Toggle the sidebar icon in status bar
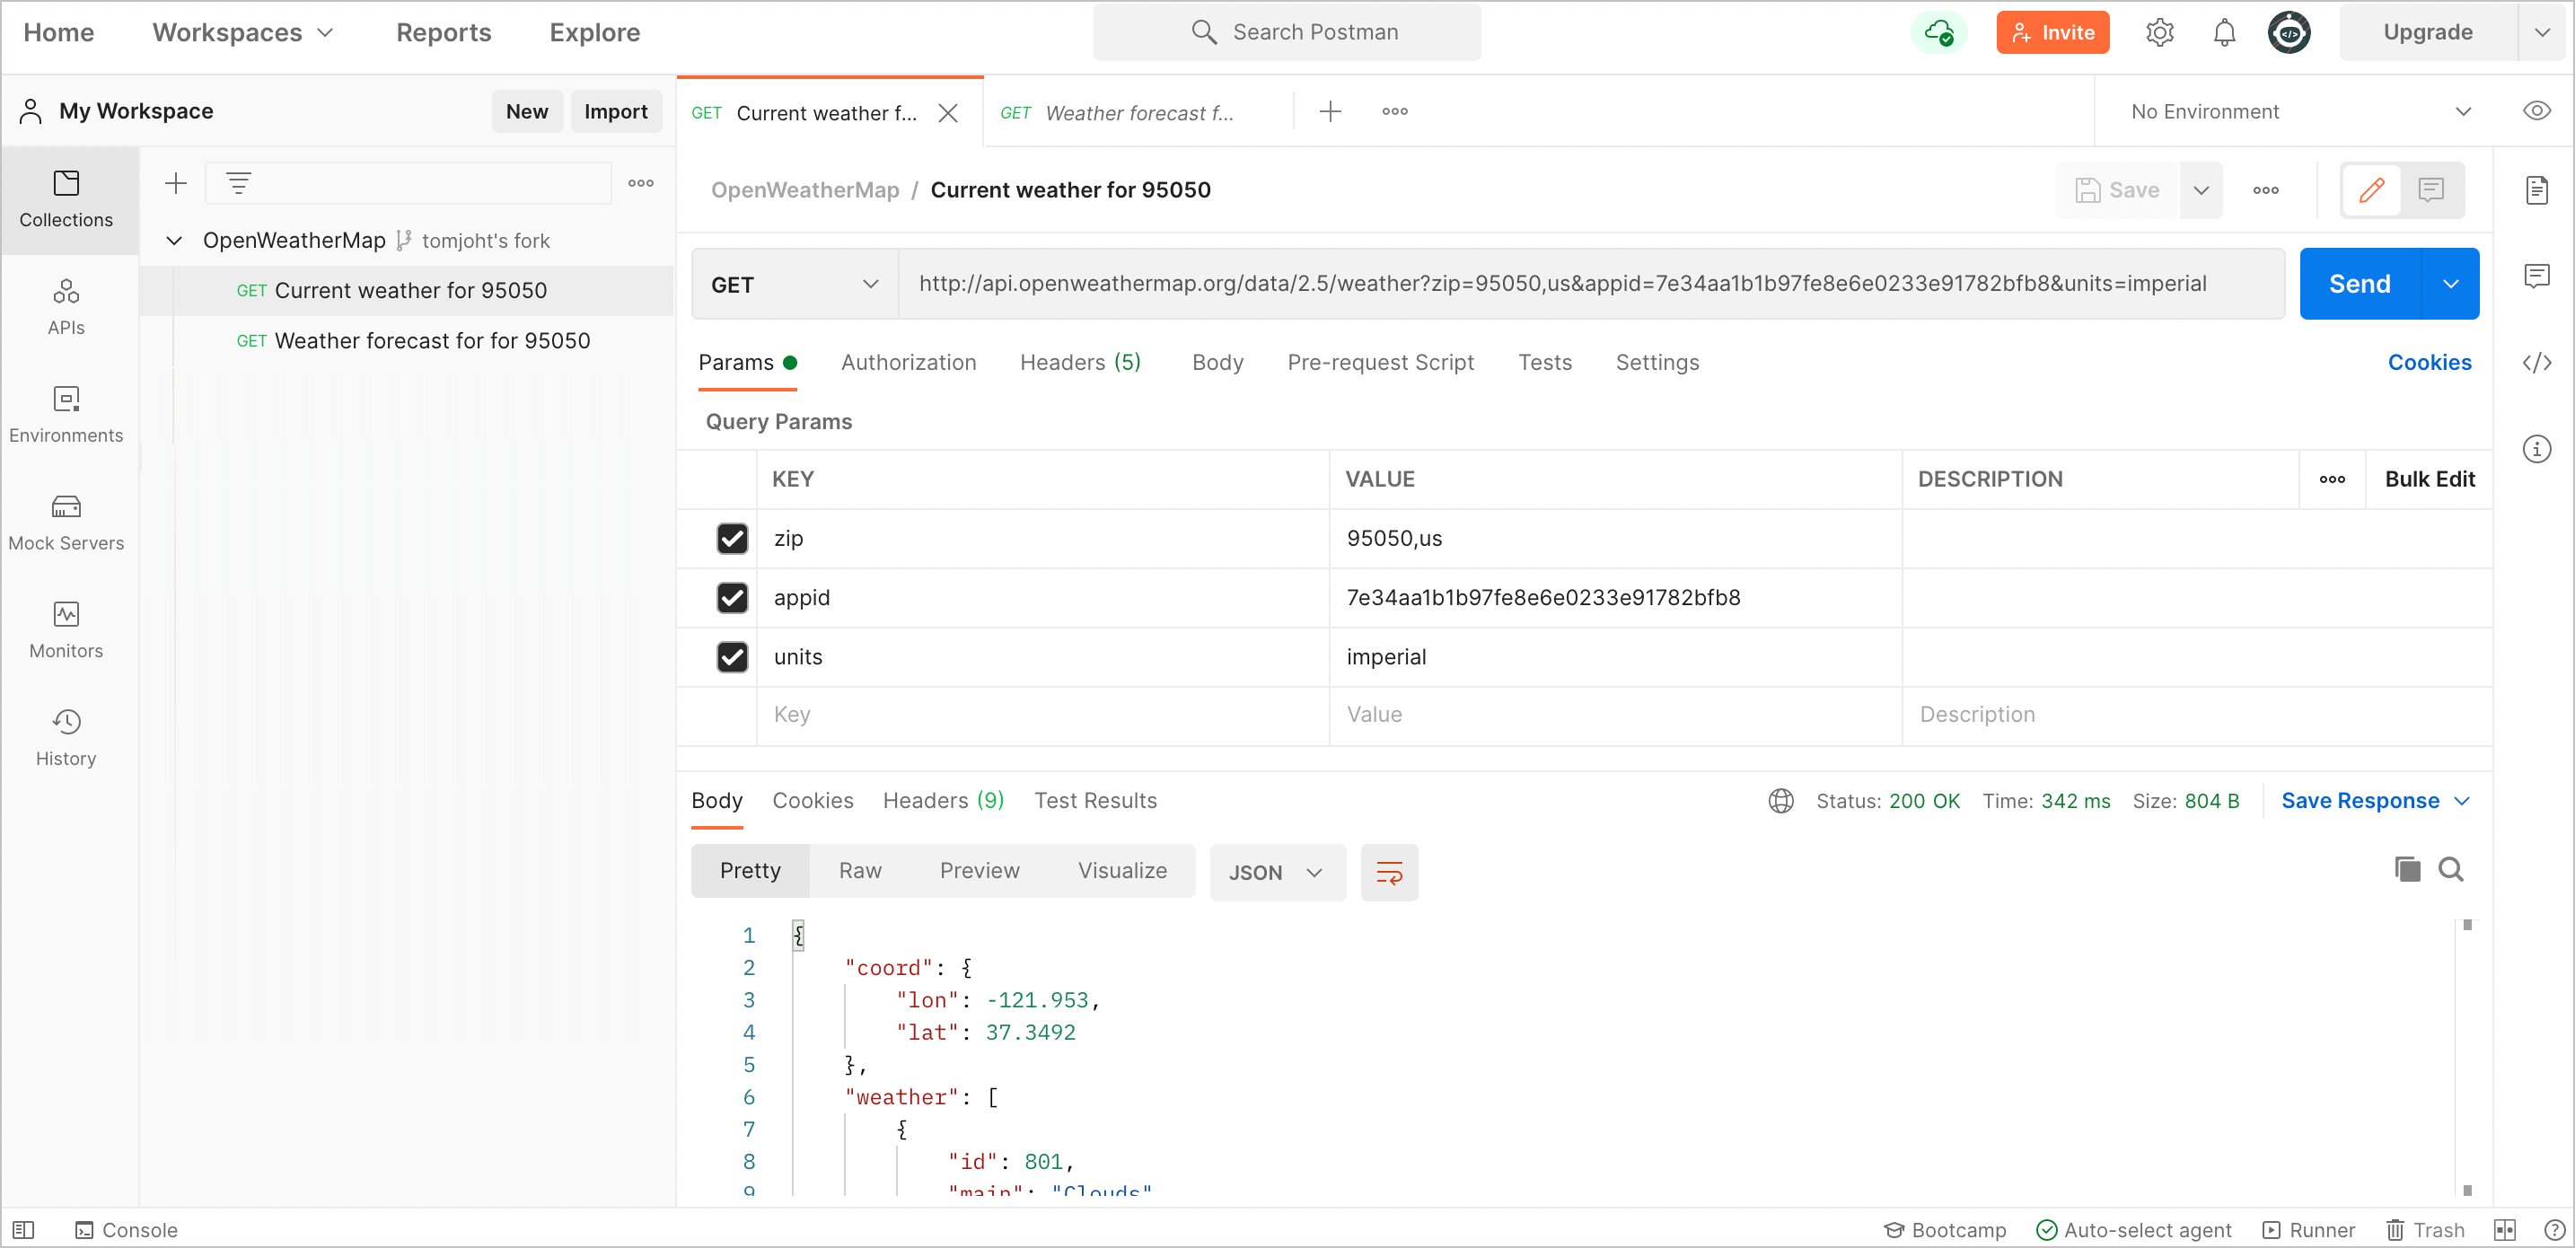 24,1230
